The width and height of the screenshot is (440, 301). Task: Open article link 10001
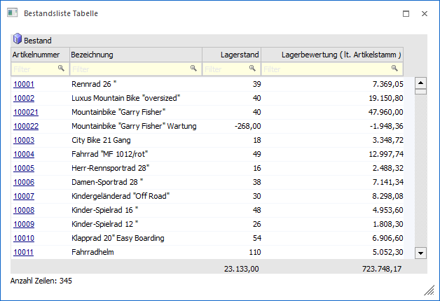[x=24, y=84]
